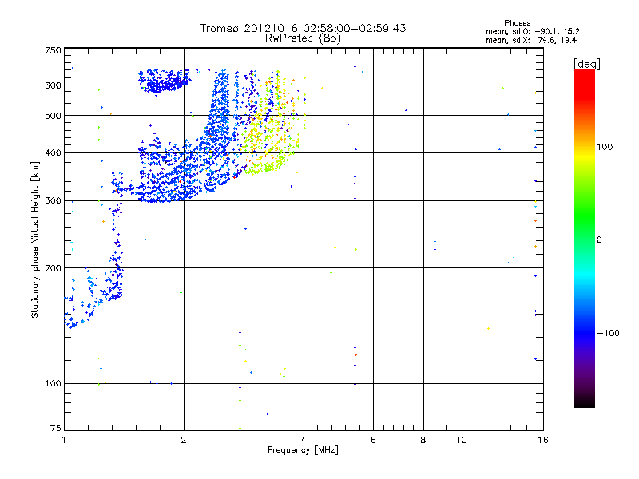The width and height of the screenshot is (639, 479).
Task: Click the '[deg]' colorbar unit label
Action: (586, 64)
